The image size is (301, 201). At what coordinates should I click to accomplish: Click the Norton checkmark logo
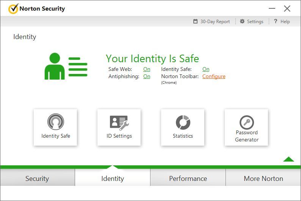click(13, 8)
